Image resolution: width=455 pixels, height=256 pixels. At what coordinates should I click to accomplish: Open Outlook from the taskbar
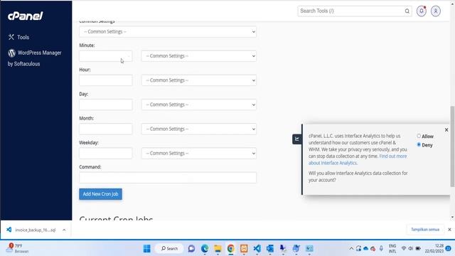(x=270, y=248)
